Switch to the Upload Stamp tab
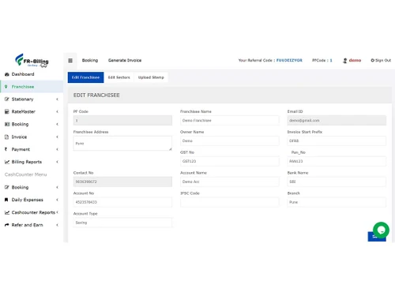The height and width of the screenshot is (296, 395). [x=151, y=77]
